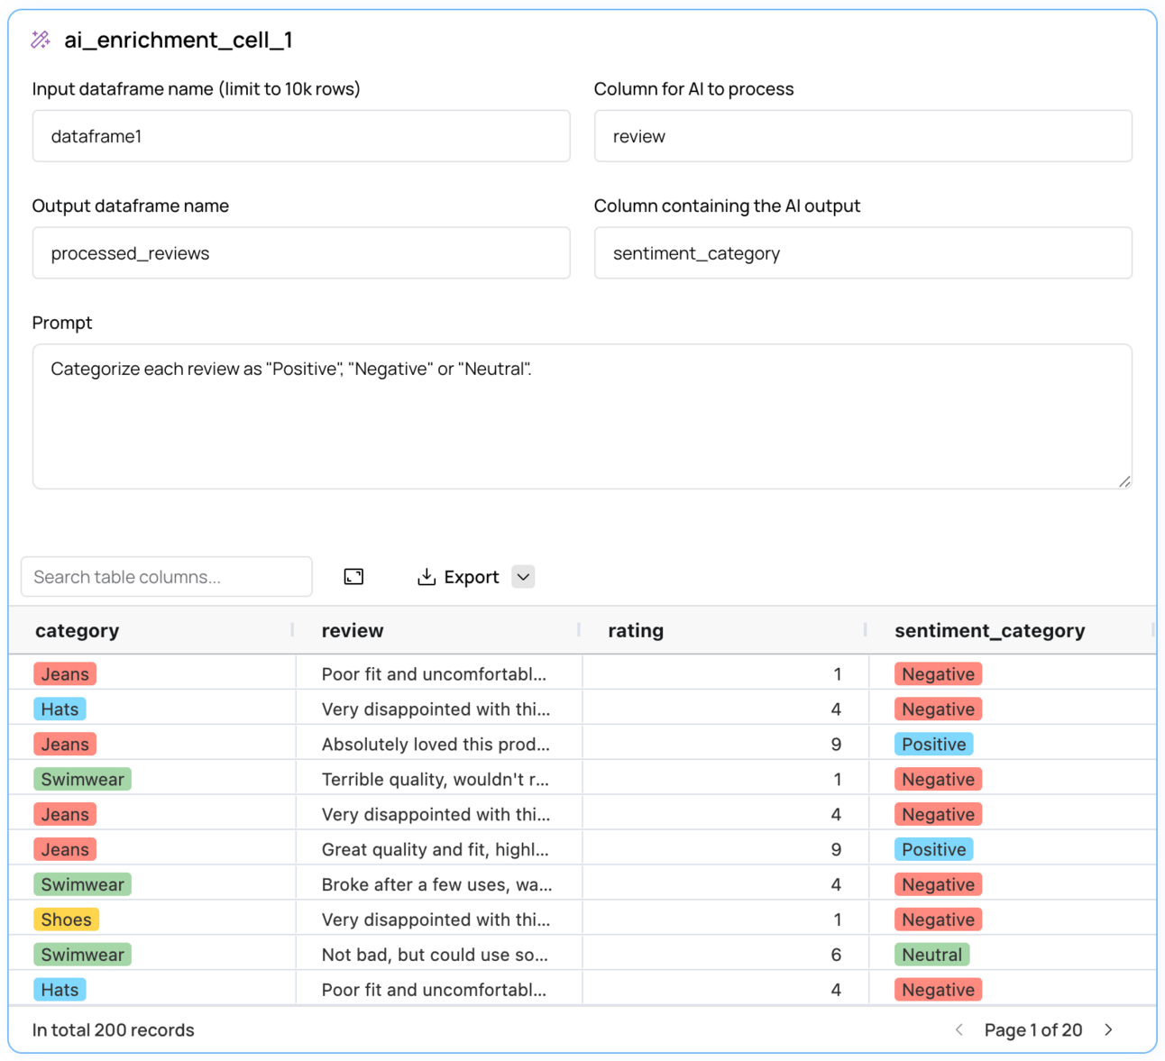
Task: Click the Export button
Action: [x=458, y=577]
